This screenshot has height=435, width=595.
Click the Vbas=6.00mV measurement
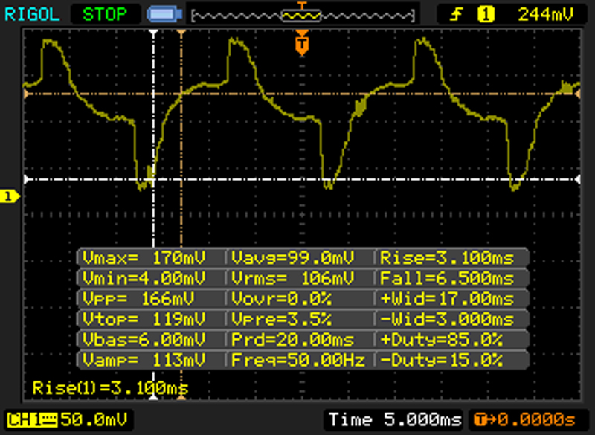click(x=144, y=339)
